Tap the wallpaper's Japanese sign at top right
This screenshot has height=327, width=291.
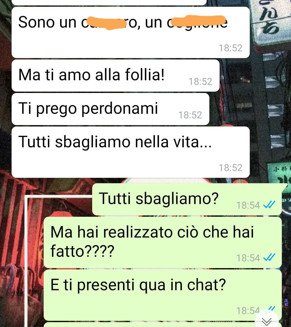coord(271,23)
